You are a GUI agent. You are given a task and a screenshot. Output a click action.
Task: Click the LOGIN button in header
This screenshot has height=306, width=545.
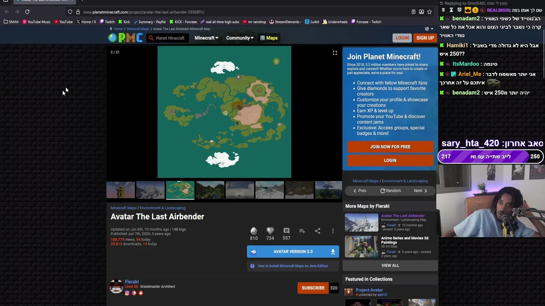click(x=402, y=38)
